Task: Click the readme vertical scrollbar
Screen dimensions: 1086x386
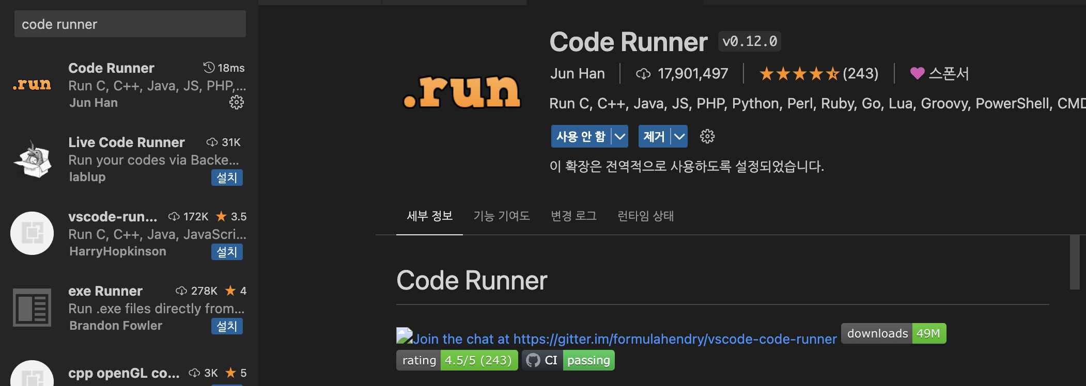Action: (x=1075, y=262)
